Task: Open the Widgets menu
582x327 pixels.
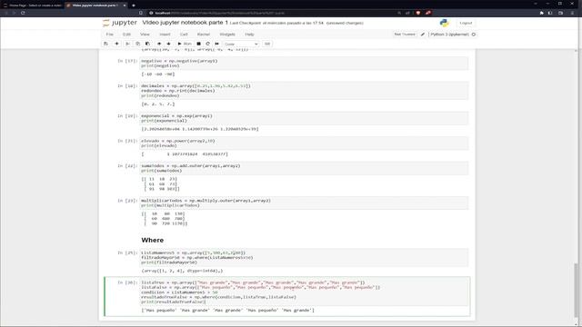Action: coord(227,35)
